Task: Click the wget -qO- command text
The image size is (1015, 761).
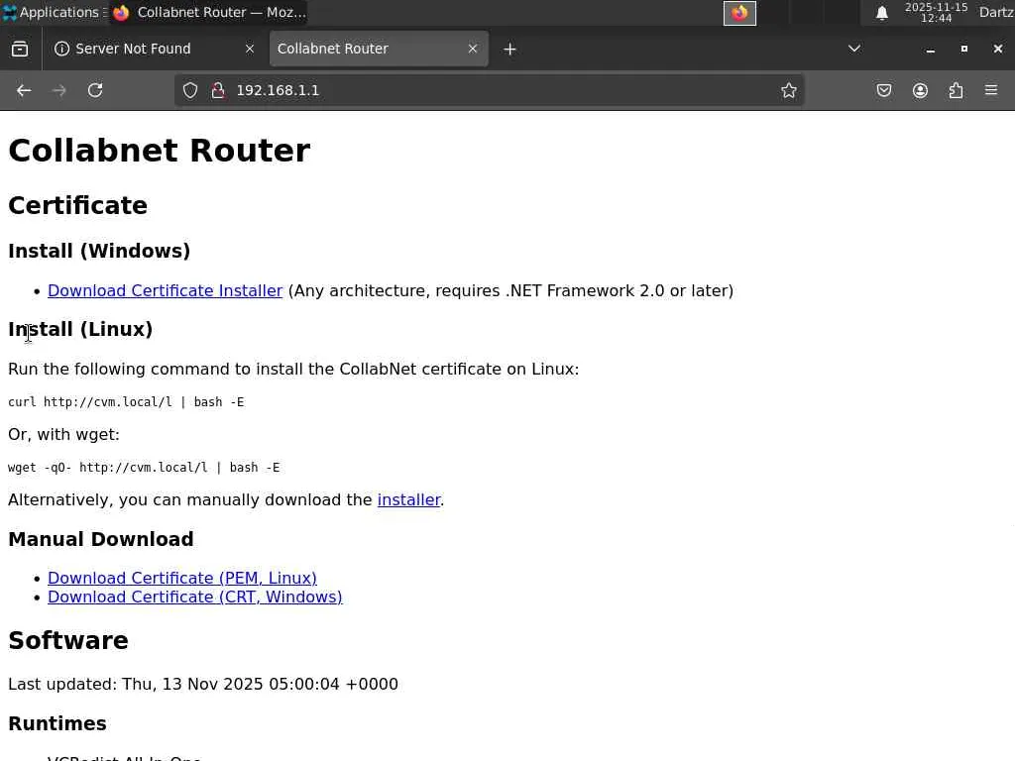Action: point(144,468)
